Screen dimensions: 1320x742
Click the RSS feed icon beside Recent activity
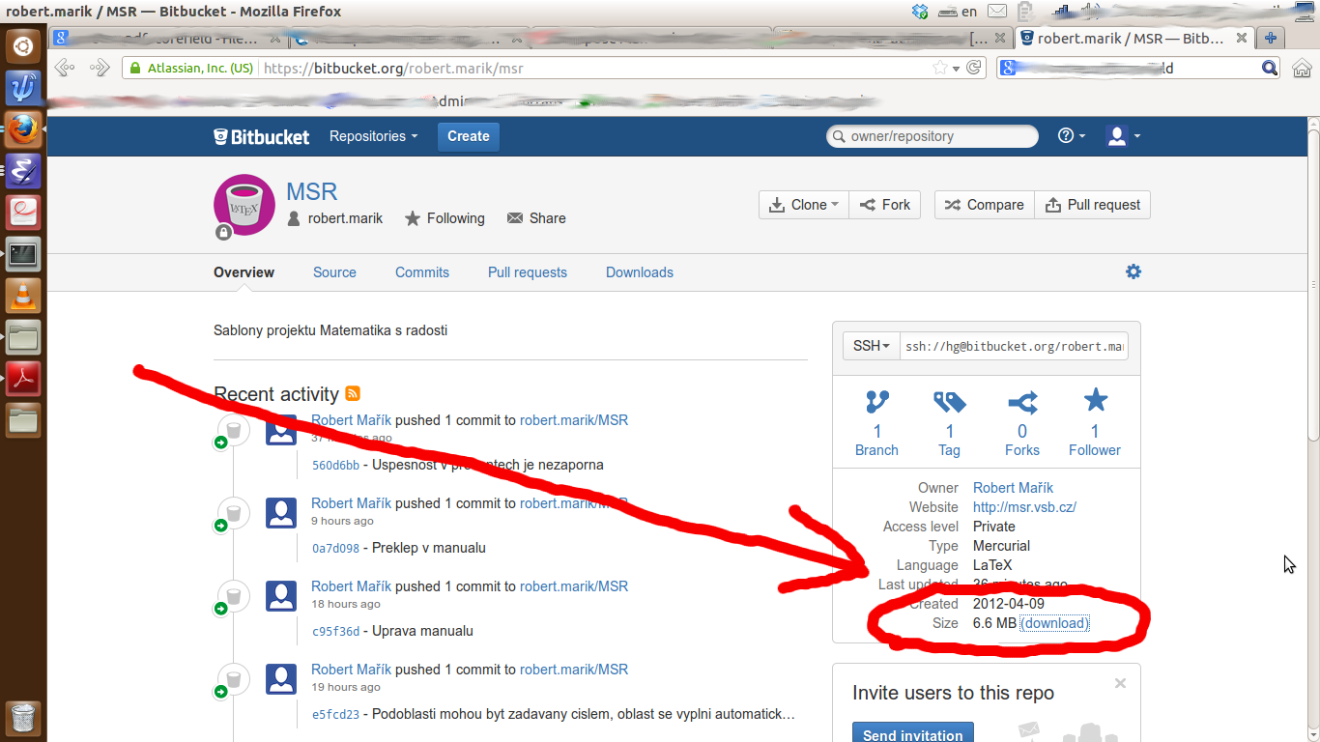(353, 393)
